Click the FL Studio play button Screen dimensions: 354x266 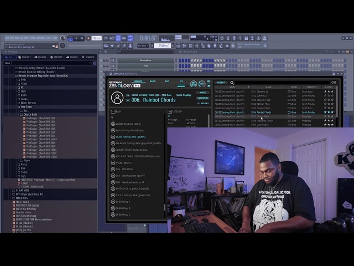point(76,38)
